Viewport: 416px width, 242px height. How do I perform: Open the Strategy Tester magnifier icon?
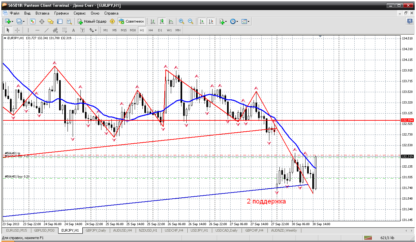(69, 21)
